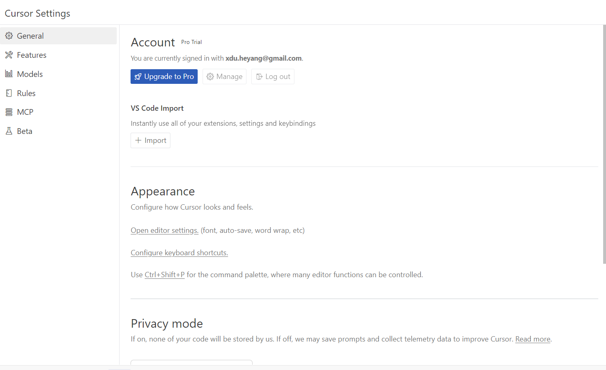Click the Account heading
606x370 pixels.
click(x=153, y=42)
